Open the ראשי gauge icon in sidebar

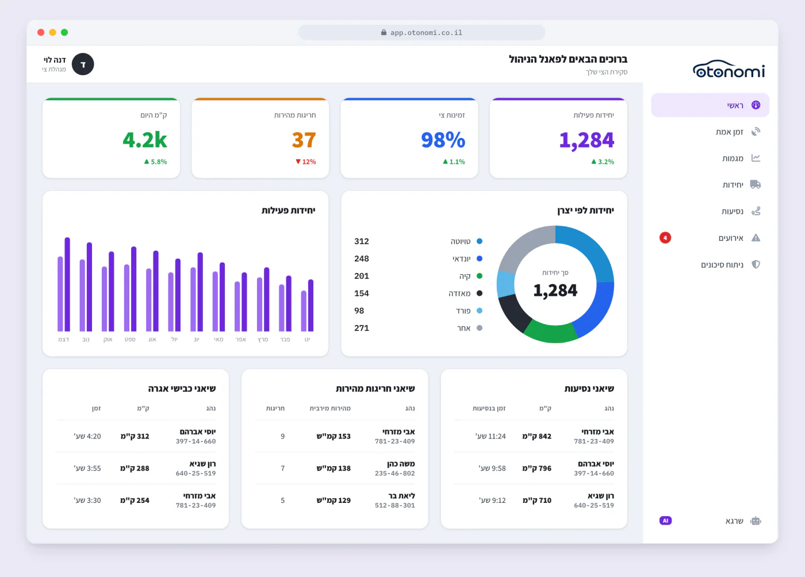click(756, 105)
